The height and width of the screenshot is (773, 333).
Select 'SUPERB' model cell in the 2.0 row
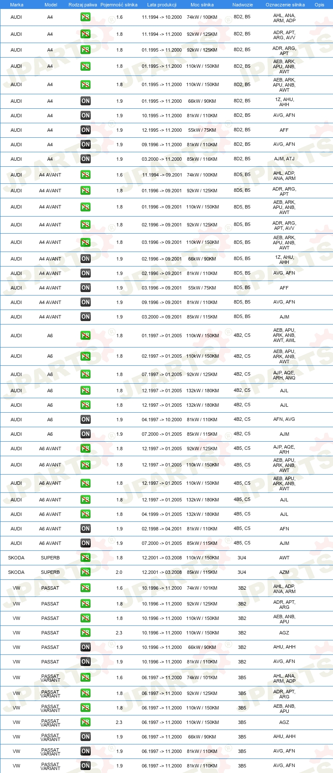coord(50,572)
